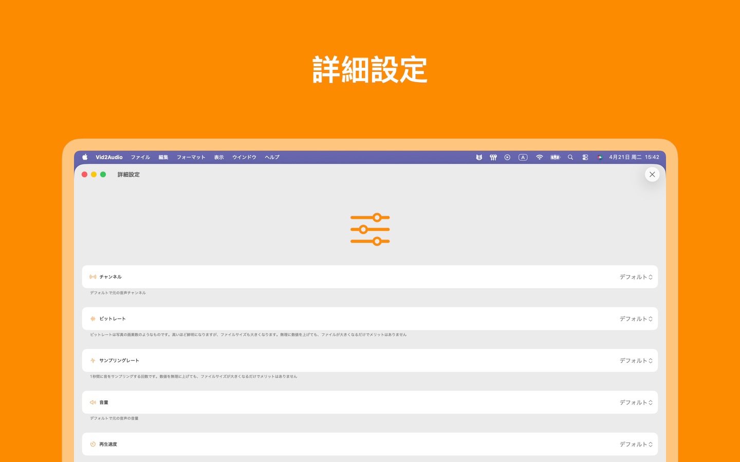Viewport: 740px width, 462px height.
Task: Click the 4月21日 15:42 date and time
Action: point(634,157)
